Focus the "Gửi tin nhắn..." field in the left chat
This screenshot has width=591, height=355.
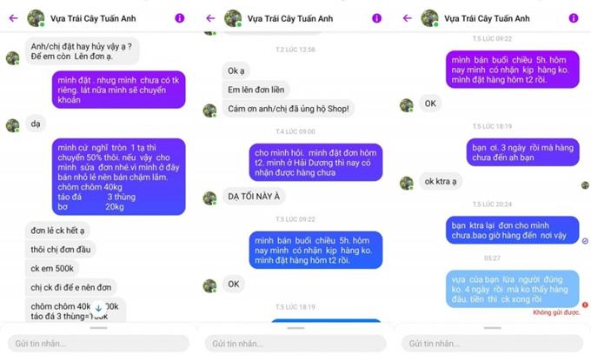pyautogui.click(x=98, y=344)
